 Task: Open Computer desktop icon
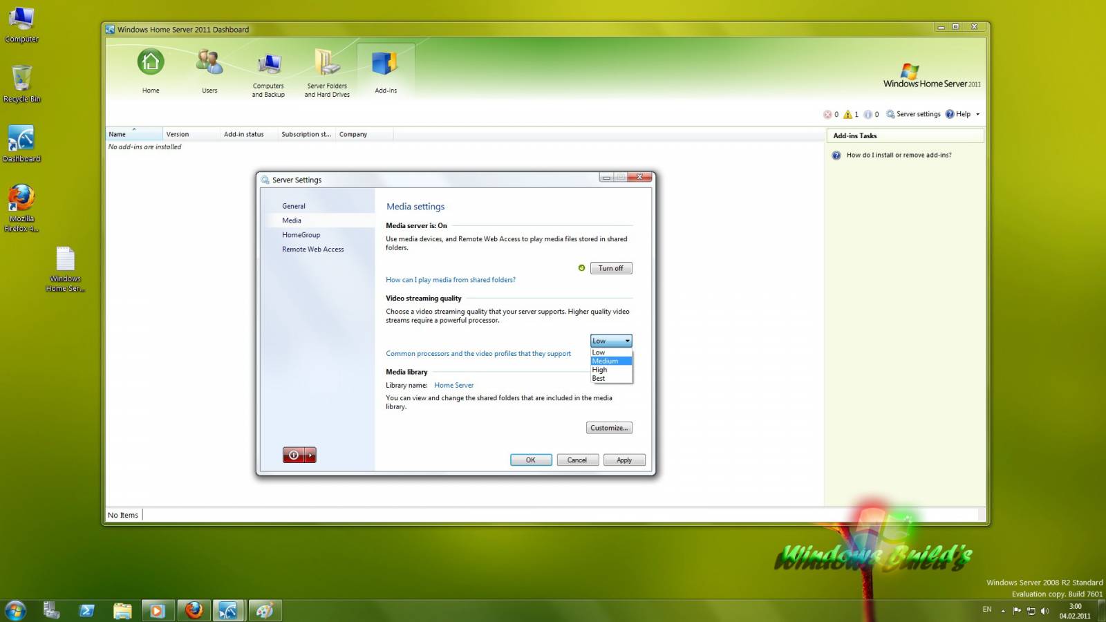(21, 24)
